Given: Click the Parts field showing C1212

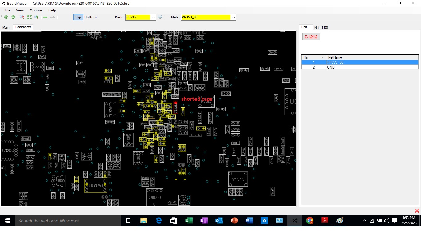Looking at the screenshot, I should pyautogui.click(x=138, y=17).
